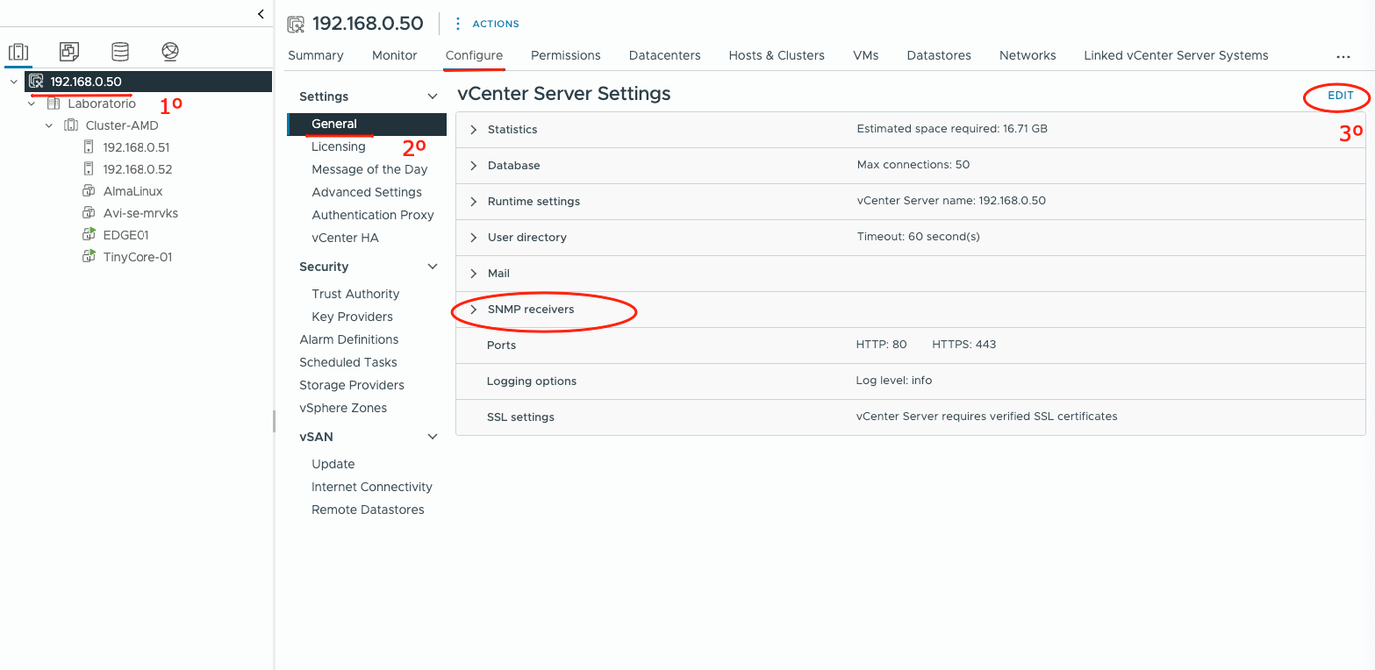Click the Edit button for vCenter settings
Screen dimensions: 1375x670
1340,96
